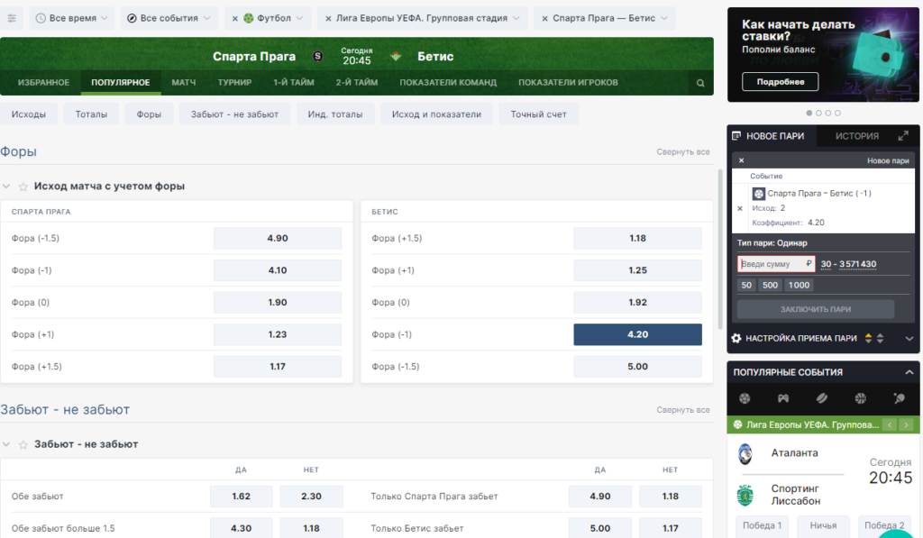Collapse the Исход матча с учетом форы section
Image resolution: width=923 pixels, height=538 pixels.
click(6, 187)
